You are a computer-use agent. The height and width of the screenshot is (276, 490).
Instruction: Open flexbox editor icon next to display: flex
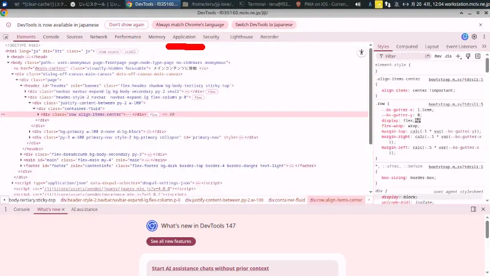[x=418, y=120]
